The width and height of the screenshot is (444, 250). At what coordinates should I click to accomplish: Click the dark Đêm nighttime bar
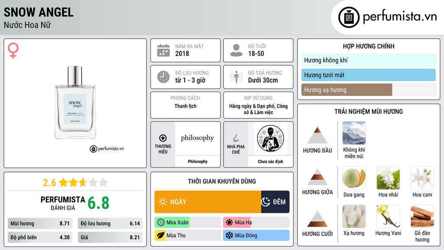(275, 202)
